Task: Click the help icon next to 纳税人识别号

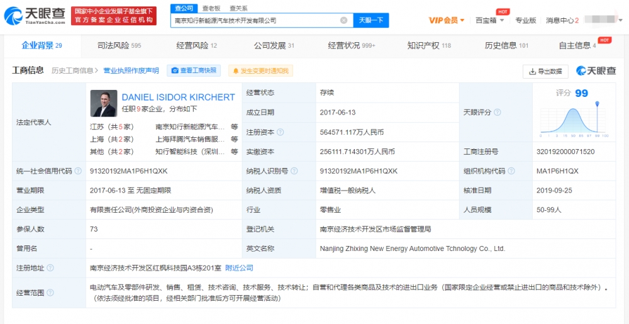Action: pyautogui.click(x=294, y=171)
